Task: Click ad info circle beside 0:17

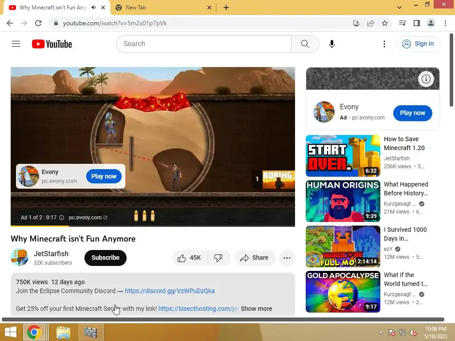Action: [61, 218]
